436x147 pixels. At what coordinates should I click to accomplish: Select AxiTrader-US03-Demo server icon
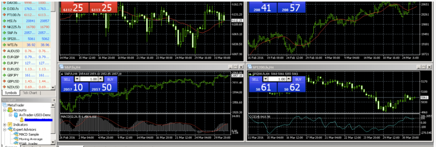(x=15, y=115)
